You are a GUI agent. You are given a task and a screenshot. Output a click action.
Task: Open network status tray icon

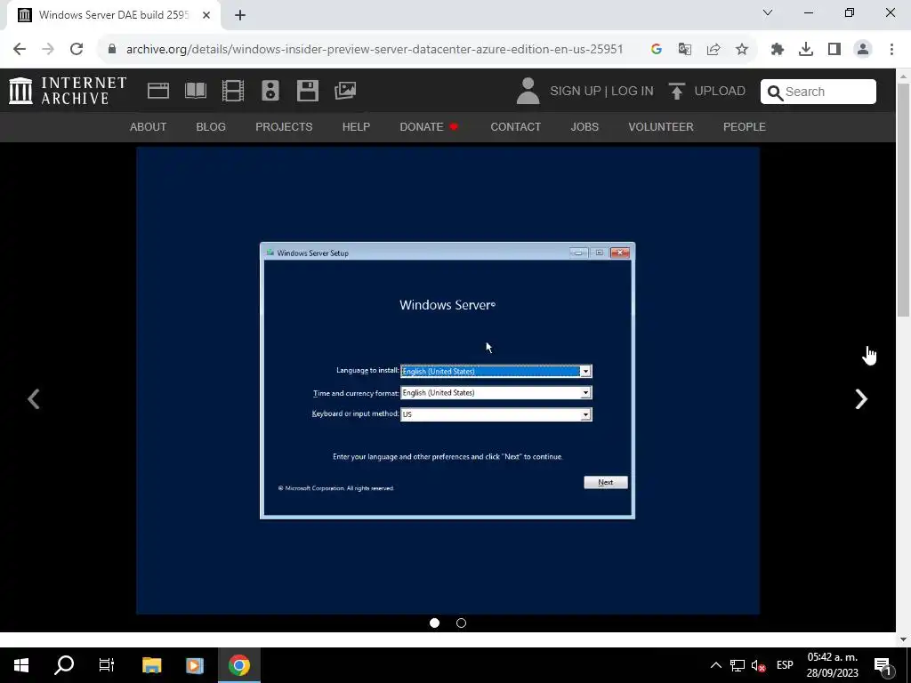[738, 665]
